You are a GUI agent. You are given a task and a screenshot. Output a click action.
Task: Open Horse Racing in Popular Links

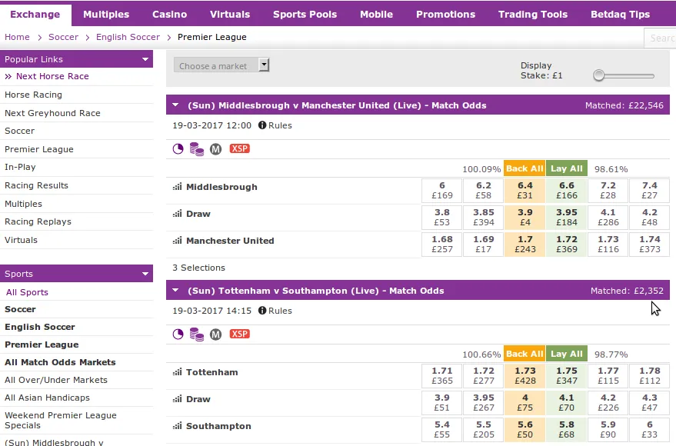33,95
